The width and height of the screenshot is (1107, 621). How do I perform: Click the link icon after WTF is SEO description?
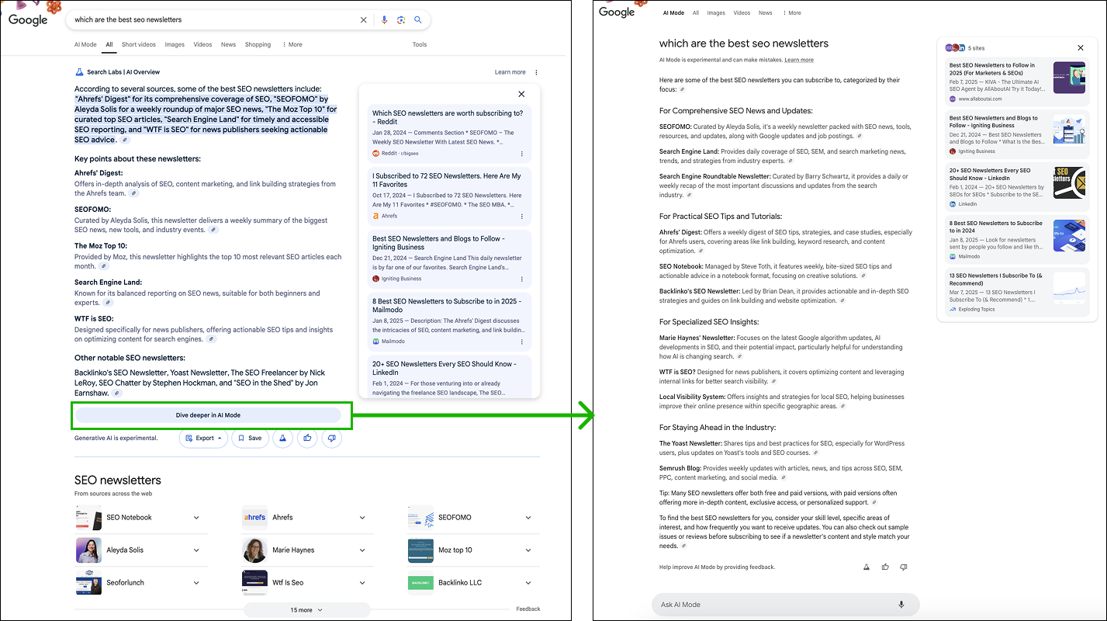tap(211, 339)
